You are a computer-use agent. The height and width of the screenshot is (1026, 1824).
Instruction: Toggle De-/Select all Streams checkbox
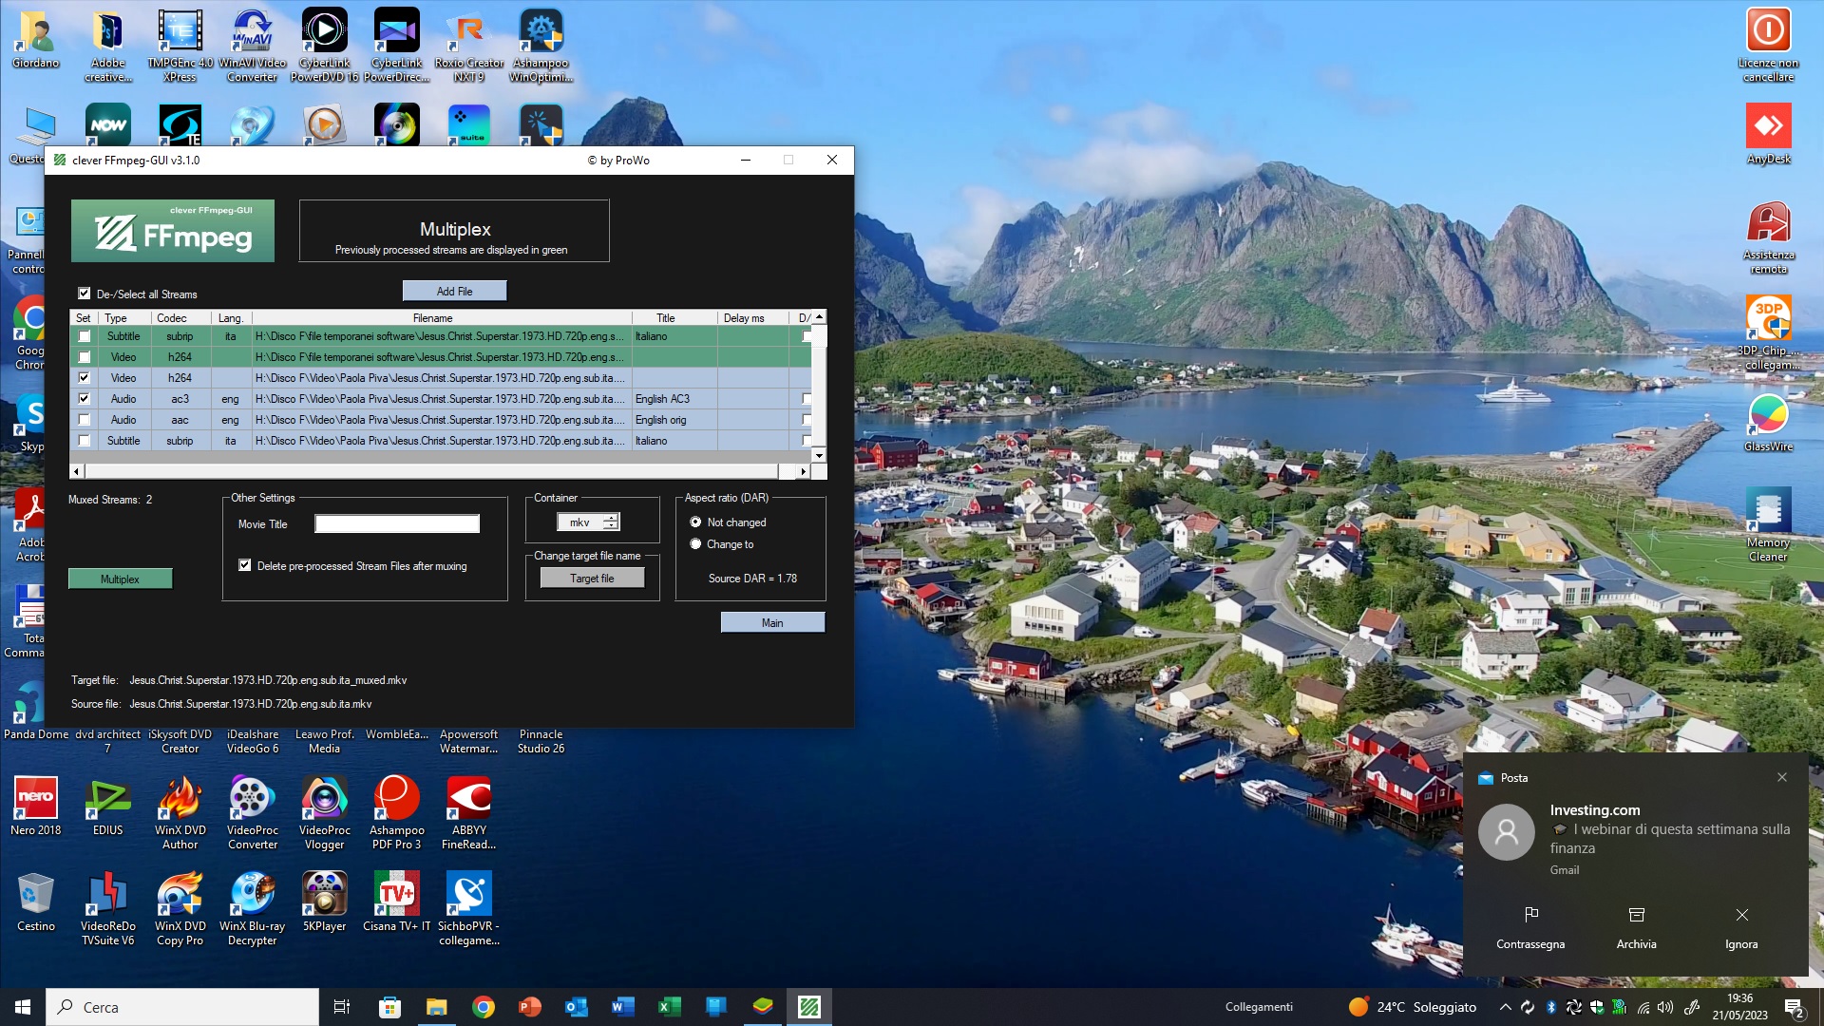pos(85,294)
